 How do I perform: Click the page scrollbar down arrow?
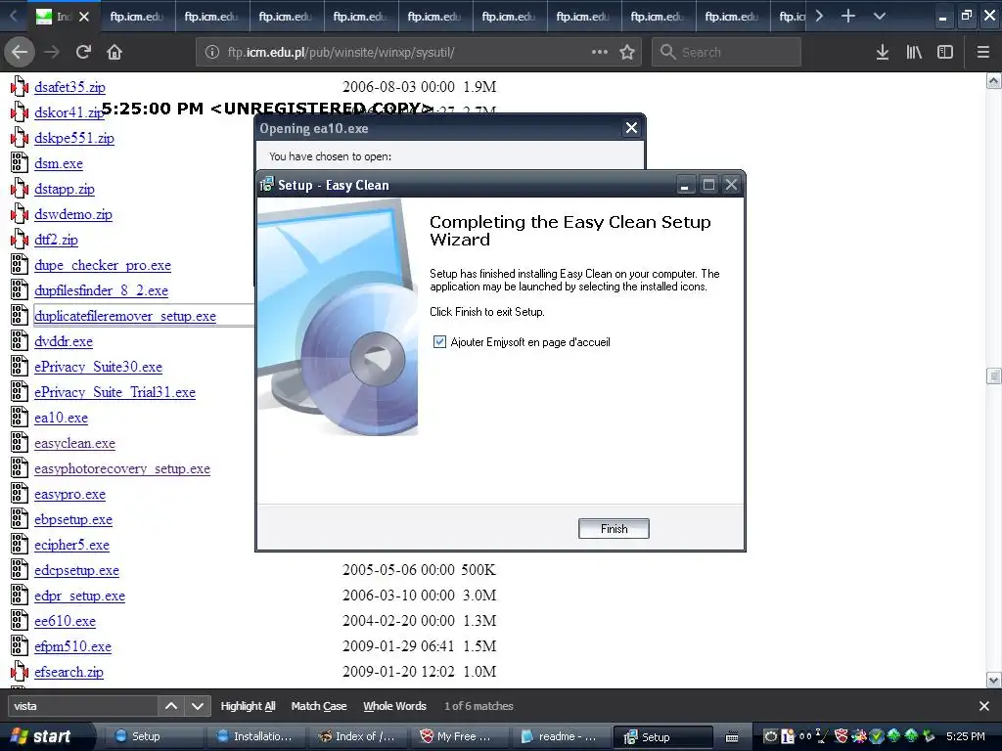coord(993,681)
